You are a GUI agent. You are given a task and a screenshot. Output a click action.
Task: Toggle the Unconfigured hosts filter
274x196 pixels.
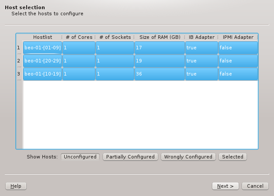80,157
